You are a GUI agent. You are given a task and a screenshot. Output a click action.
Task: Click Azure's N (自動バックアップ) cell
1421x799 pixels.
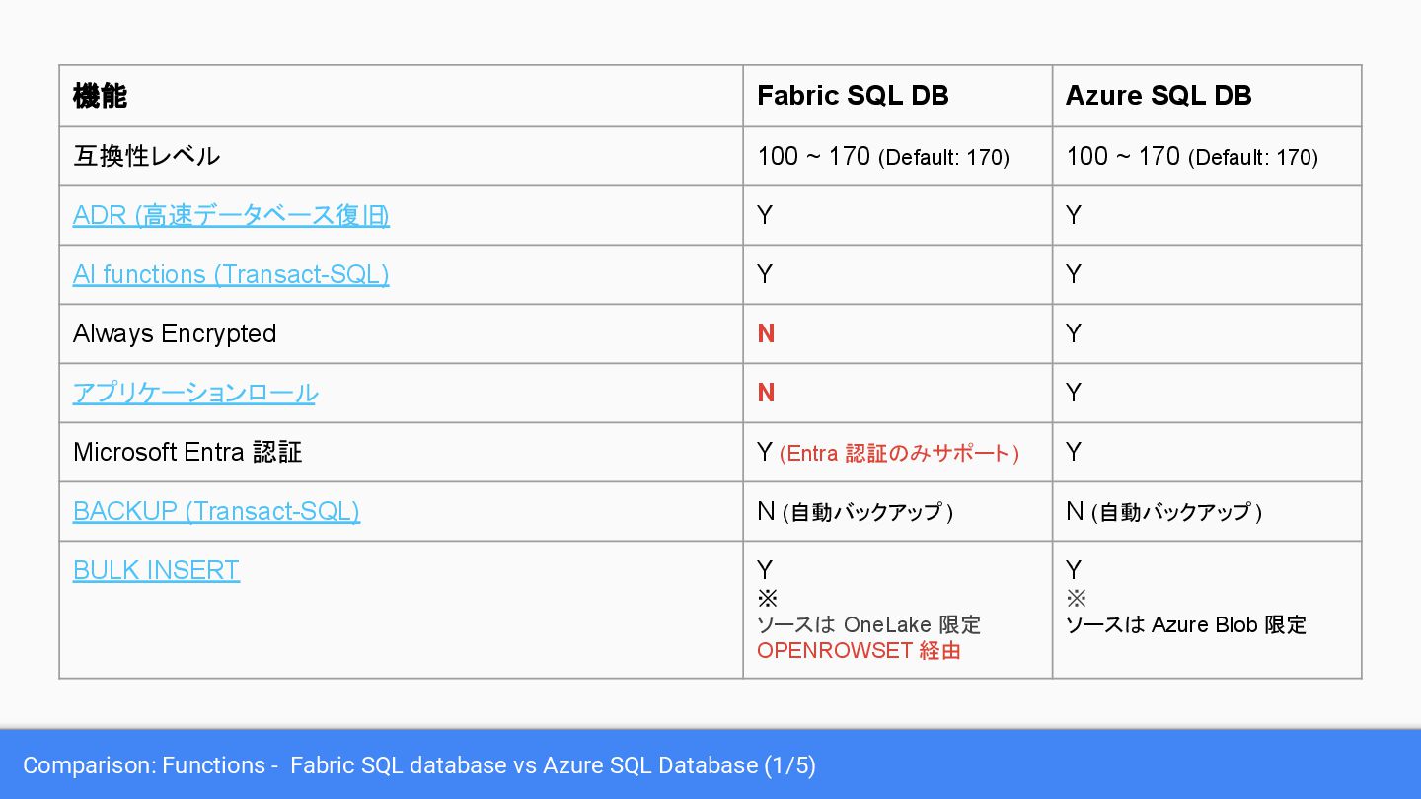click(x=1163, y=511)
